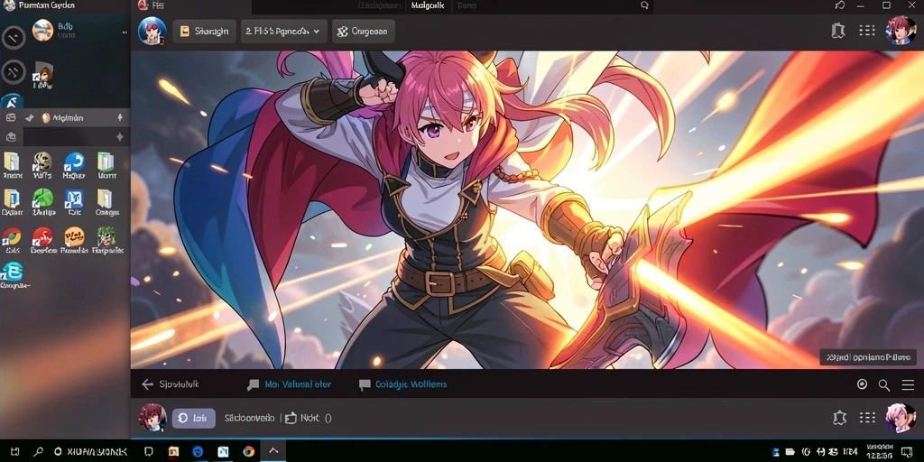Image resolution: width=924 pixels, height=462 pixels.
Task: Open the Chrome icon on the taskbar
Action: coord(249,451)
